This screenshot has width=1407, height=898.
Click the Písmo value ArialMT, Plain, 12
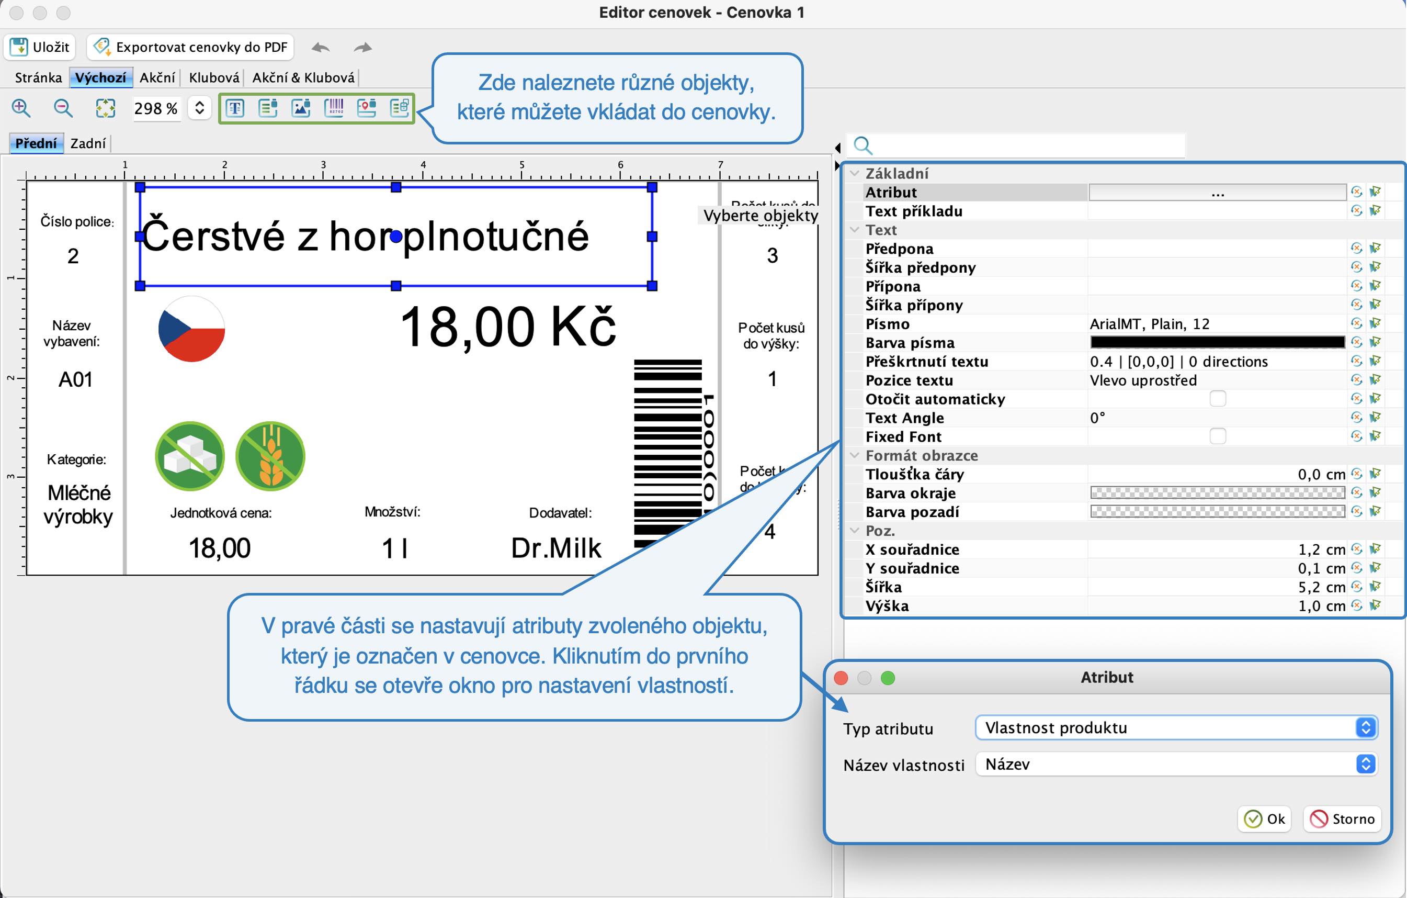(1149, 323)
